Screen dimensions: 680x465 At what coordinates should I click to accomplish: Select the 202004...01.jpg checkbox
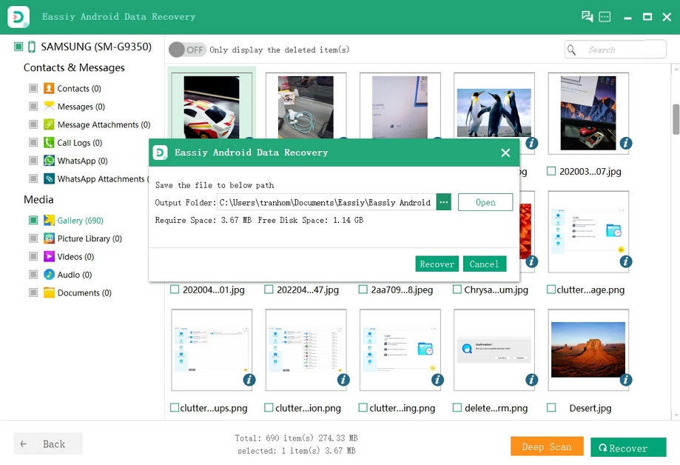click(175, 290)
